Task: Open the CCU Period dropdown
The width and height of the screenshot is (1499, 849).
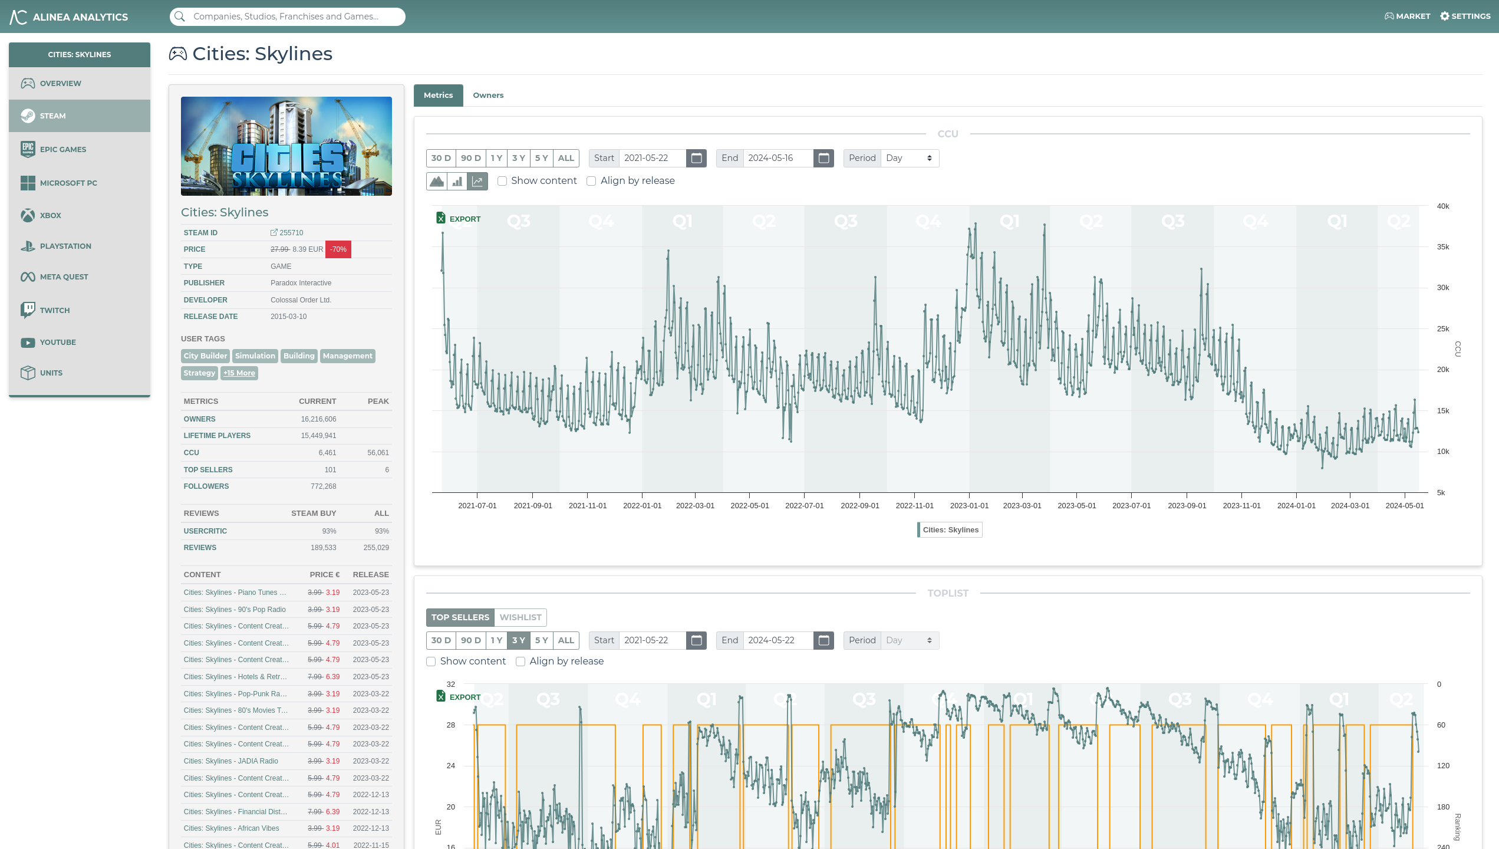Action: 910,158
